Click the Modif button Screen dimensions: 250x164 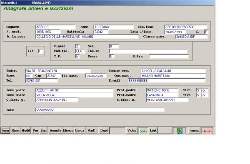pos(25,131)
